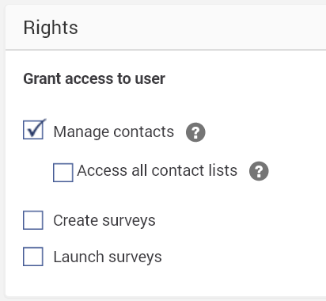Click the Grant access to user heading

pyautogui.click(x=94, y=78)
